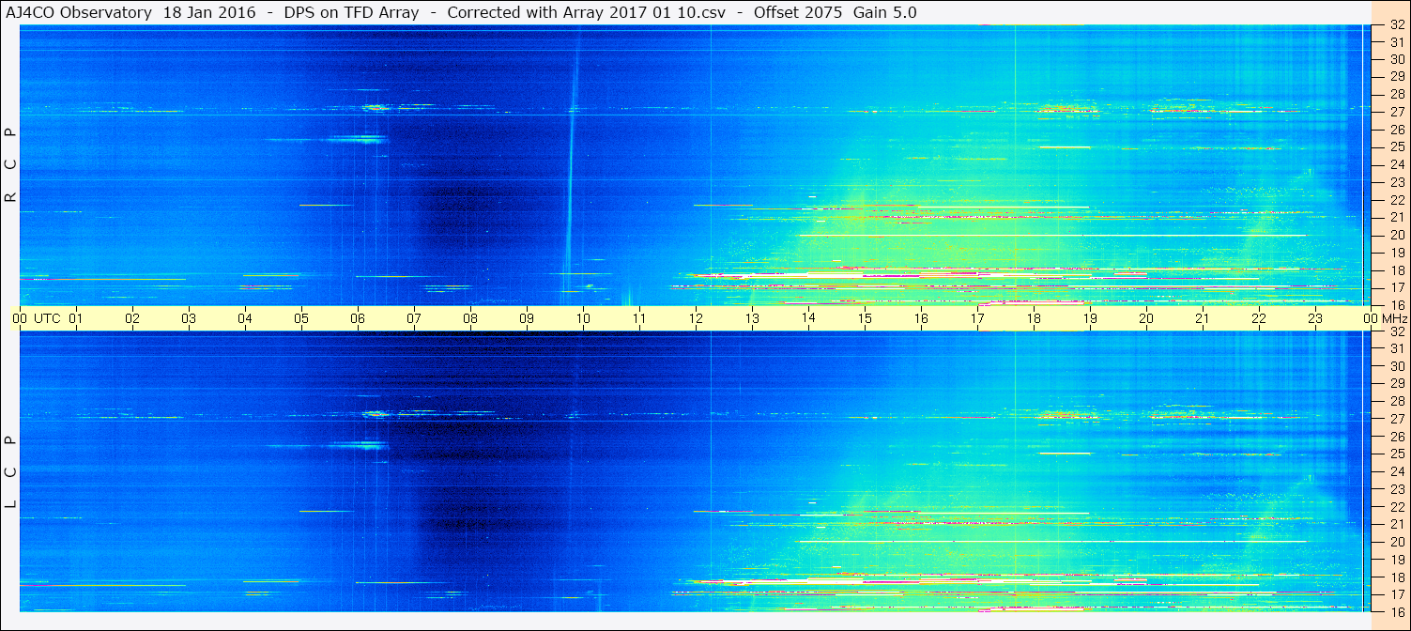Click the 24 MHz tick in LCP scale

point(1396,471)
